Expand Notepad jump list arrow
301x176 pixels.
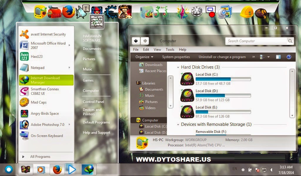pyautogui.click(x=69, y=67)
